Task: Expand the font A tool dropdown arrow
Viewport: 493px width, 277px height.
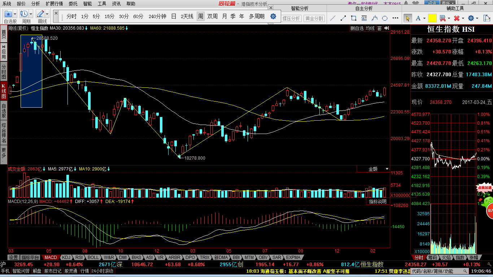Action: [x=424, y=18]
